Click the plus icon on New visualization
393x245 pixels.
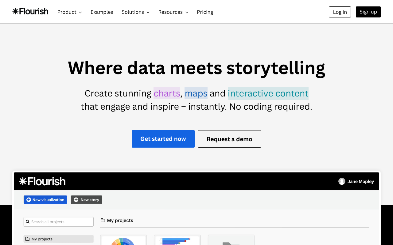29,200
